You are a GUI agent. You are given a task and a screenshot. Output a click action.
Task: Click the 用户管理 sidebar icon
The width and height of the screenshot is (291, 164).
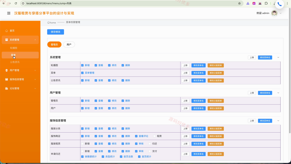point(7,70)
